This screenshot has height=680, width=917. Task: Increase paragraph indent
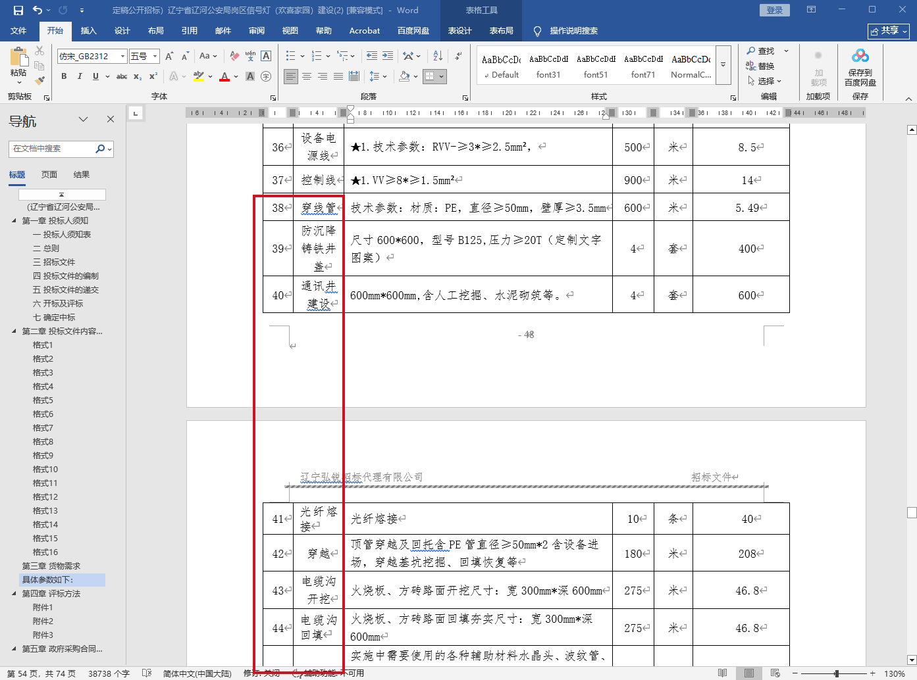point(388,57)
